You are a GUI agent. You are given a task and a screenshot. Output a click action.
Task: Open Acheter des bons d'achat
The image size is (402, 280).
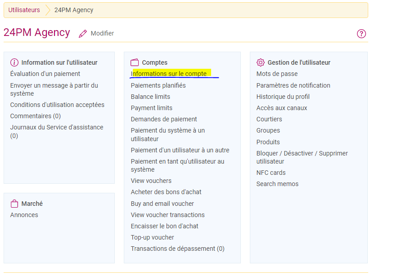166,192
